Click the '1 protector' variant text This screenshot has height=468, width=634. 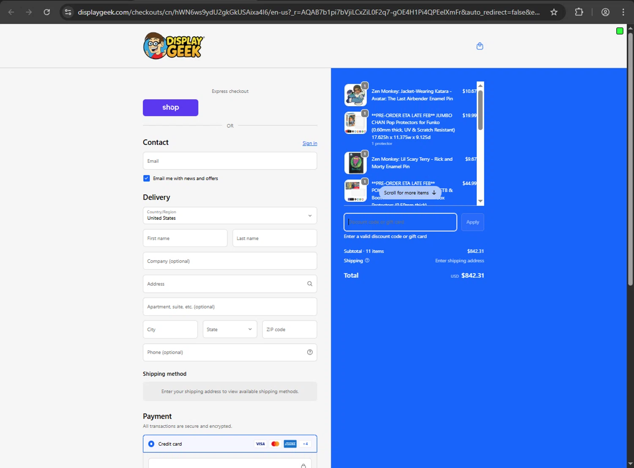click(382, 144)
